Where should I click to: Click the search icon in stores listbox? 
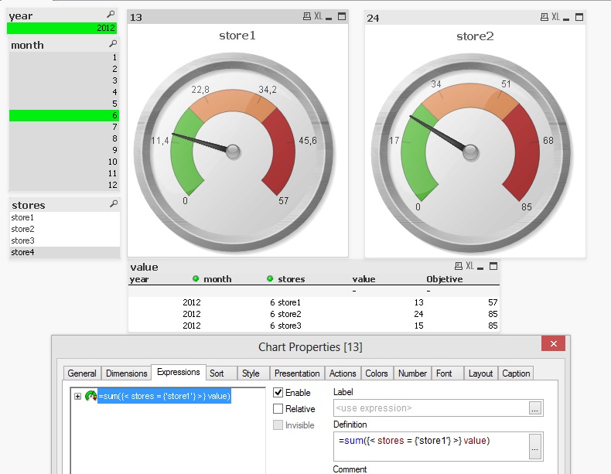(113, 204)
